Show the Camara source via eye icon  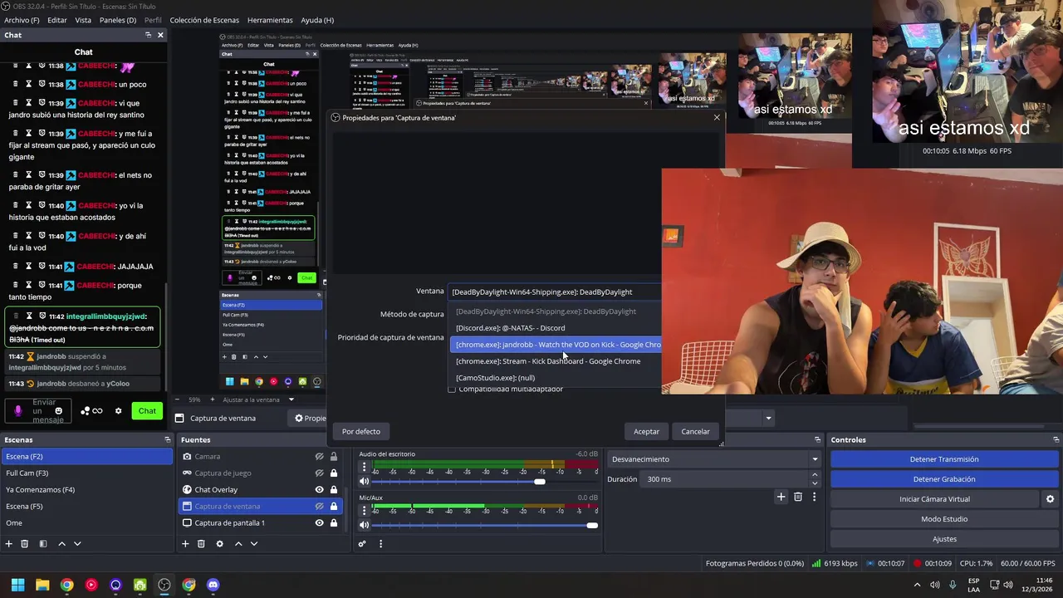coord(319,457)
